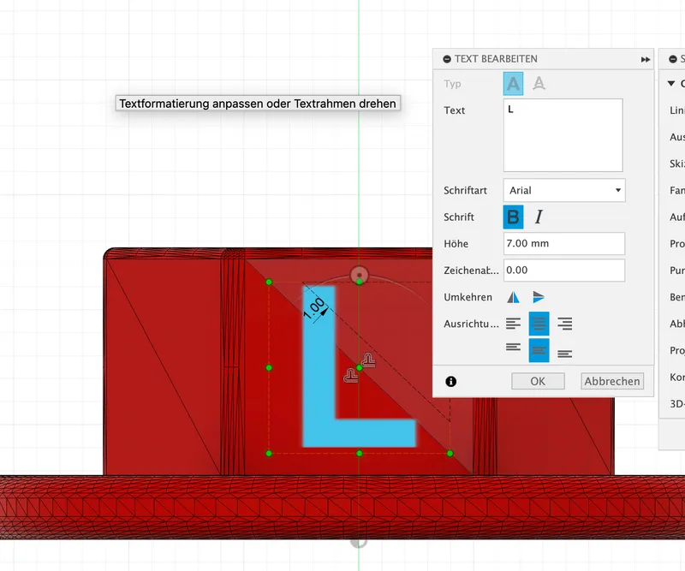Align text right horizontally
This screenshot has height=571, width=685.
pos(564,324)
